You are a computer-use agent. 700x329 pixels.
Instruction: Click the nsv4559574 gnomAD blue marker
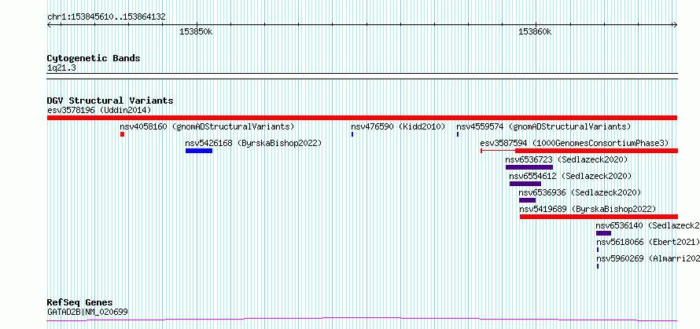pyautogui.click(x=458, y=134)
